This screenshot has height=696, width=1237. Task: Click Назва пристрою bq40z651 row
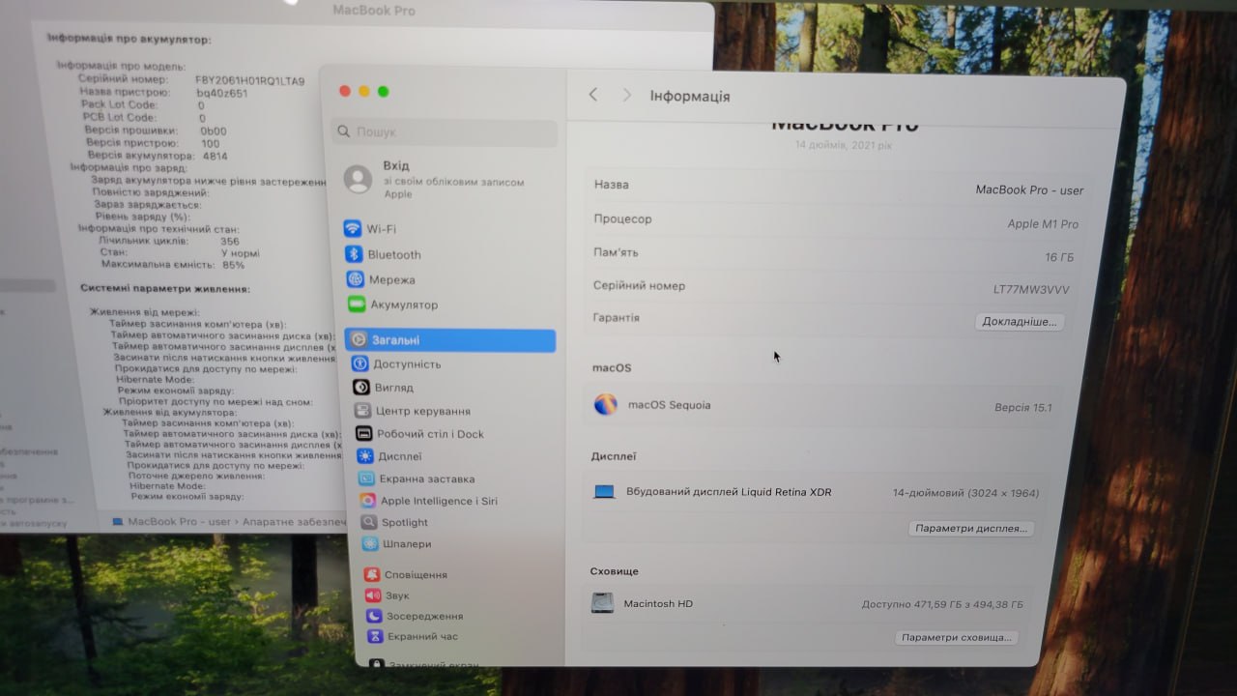click(163, 93)
